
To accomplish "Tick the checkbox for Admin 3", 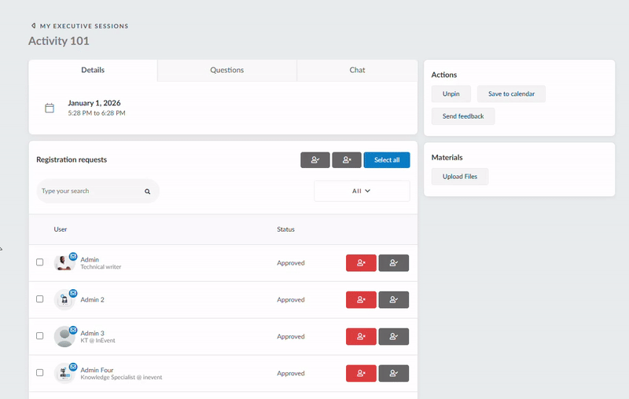I will 40,335.
